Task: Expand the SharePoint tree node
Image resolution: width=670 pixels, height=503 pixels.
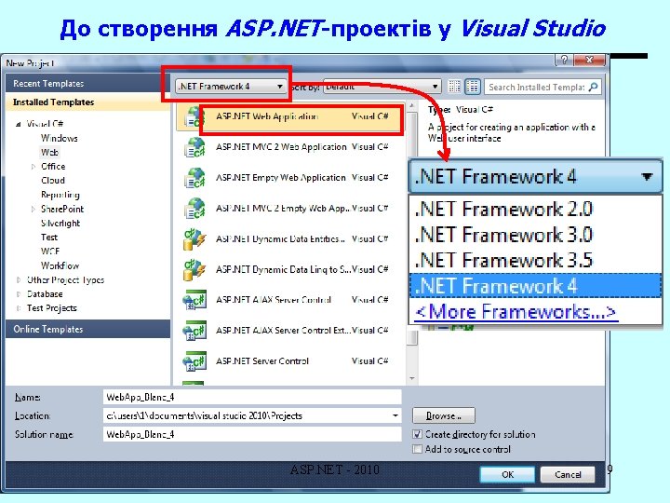Action: [x=33, y=209]
